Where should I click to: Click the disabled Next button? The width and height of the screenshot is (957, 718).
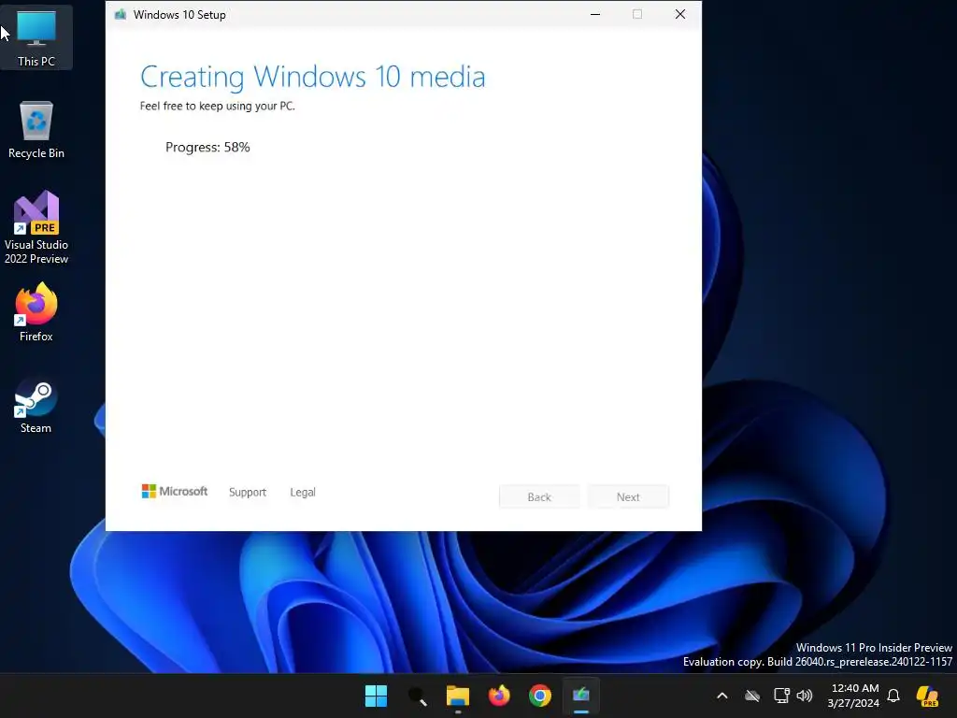pyautogui.click(x=628, y=497)
